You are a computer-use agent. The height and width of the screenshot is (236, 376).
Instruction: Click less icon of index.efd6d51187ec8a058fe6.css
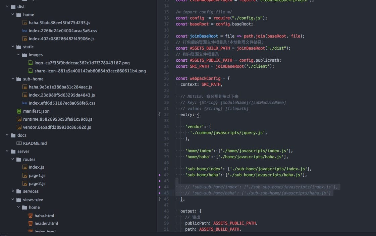point(25,103)
